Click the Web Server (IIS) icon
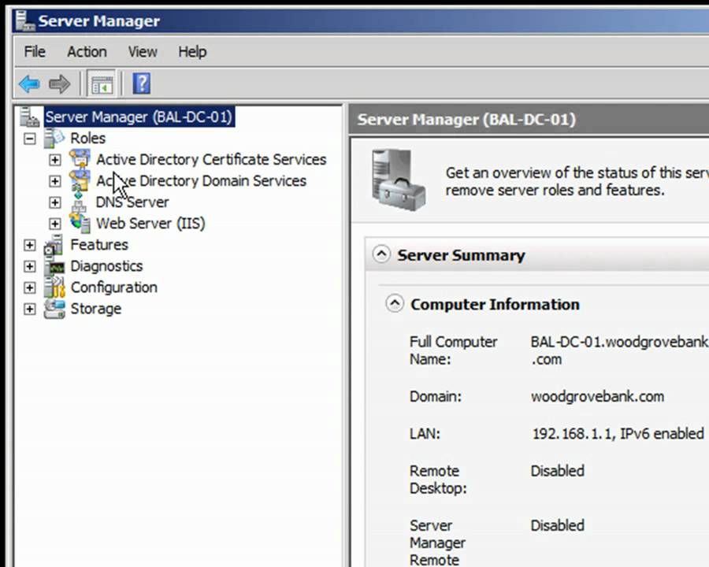This screenshot has height=567, width=709. (80, 223)
